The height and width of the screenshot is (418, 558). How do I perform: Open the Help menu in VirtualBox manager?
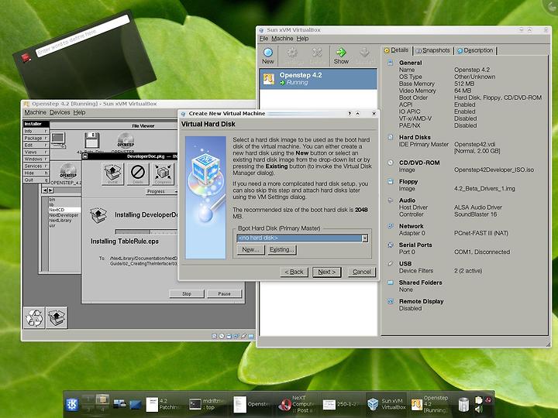tap(302, 39)
